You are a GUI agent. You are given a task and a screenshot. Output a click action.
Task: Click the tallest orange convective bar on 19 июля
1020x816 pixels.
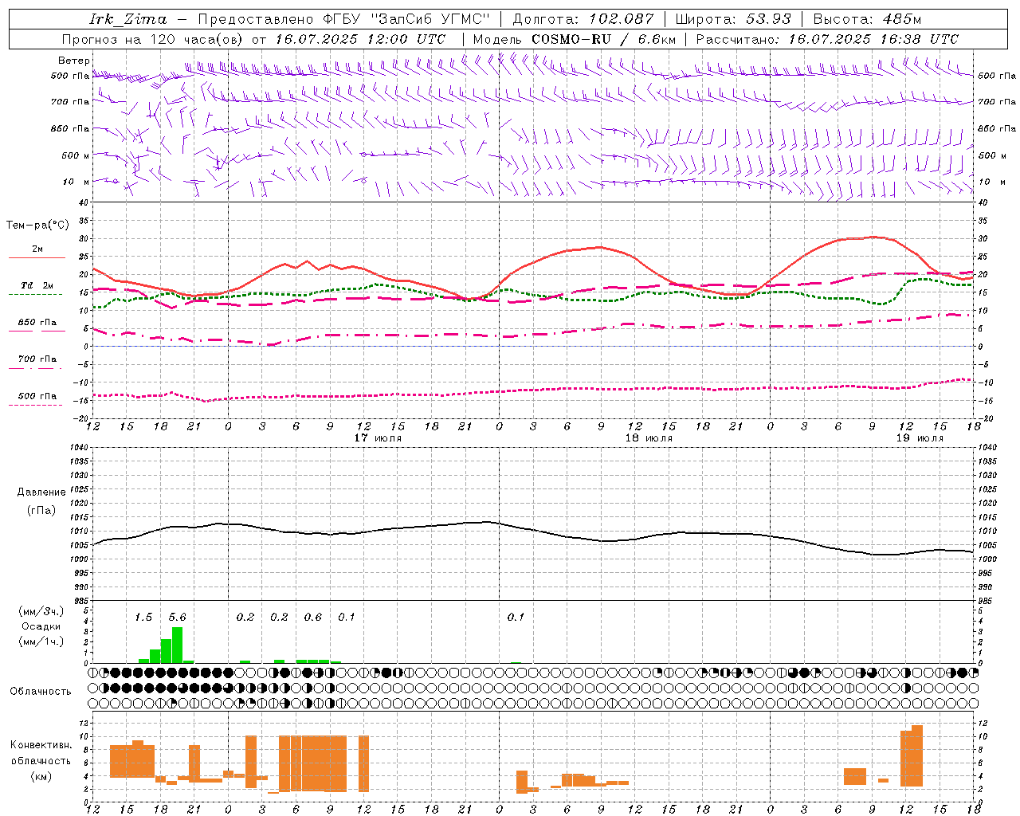pyautogui.click(x=917, y=755)
